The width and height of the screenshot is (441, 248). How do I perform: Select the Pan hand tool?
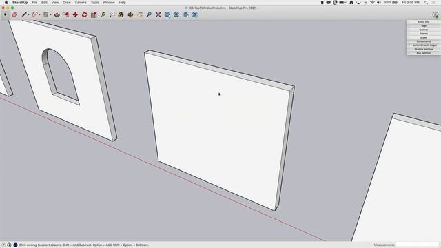click(x=139, y=14)
